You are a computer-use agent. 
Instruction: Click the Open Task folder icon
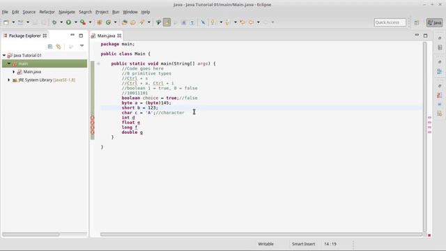133,22
